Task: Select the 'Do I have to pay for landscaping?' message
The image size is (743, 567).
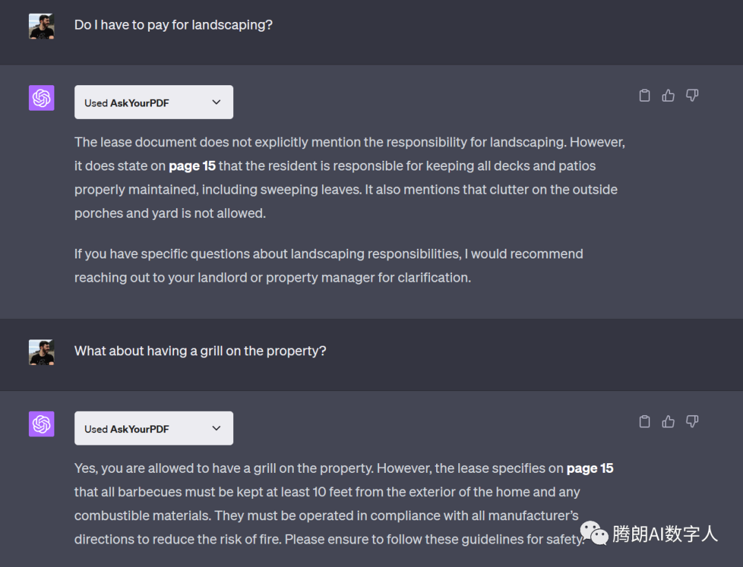Action: 173,25
